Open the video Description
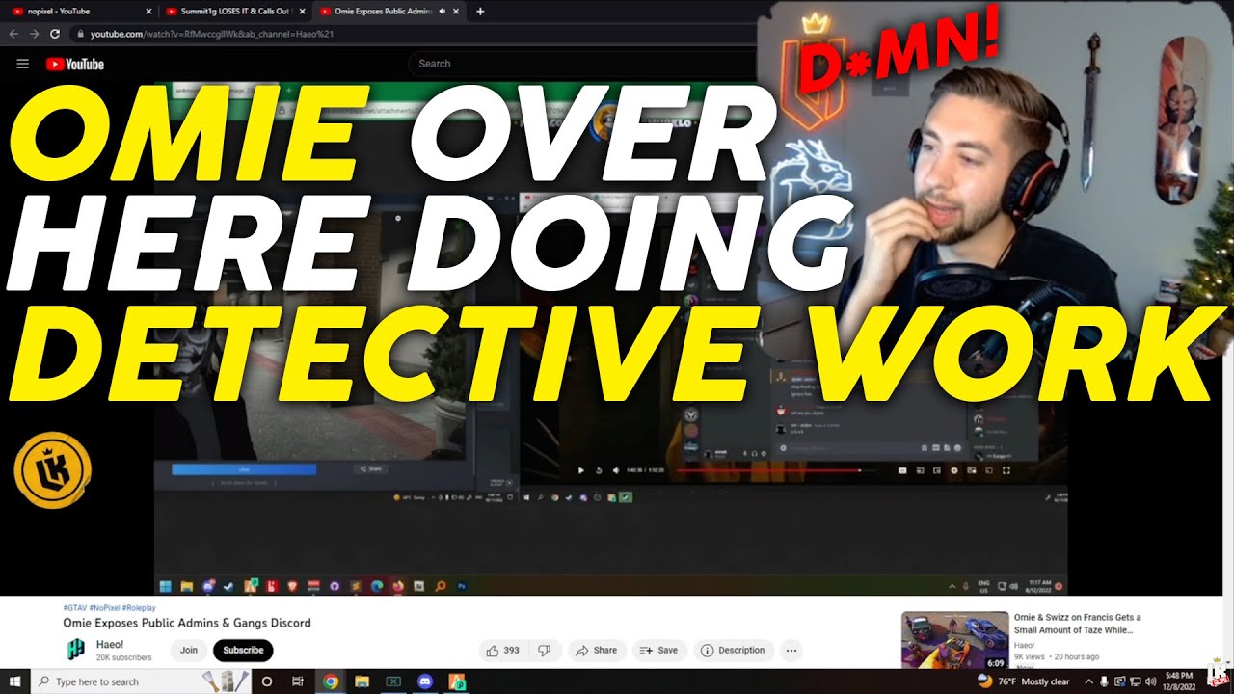 734,651
